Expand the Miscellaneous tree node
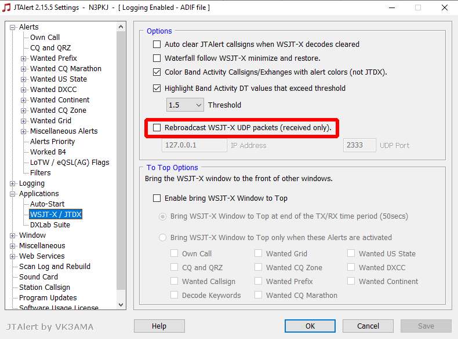 point(12,246)
